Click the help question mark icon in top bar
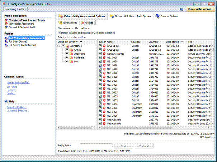This screenshot has width=217, height=162. pyautogui.click(x=181, y=9)
